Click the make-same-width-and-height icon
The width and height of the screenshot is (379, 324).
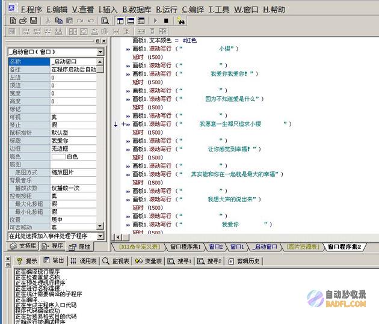(x=162, y=31)
